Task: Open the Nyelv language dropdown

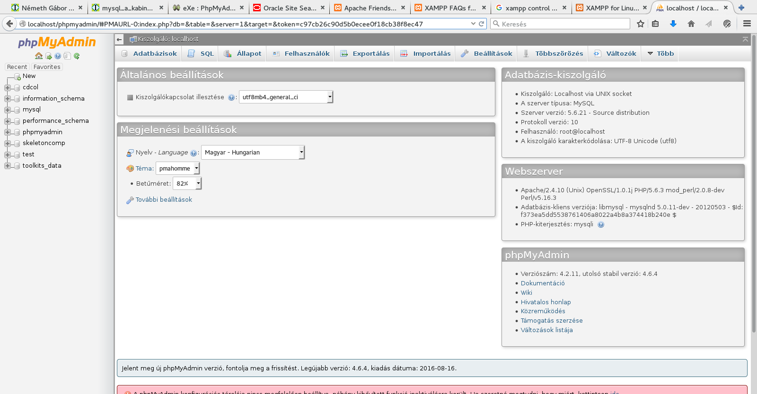Action: point(253,152)
